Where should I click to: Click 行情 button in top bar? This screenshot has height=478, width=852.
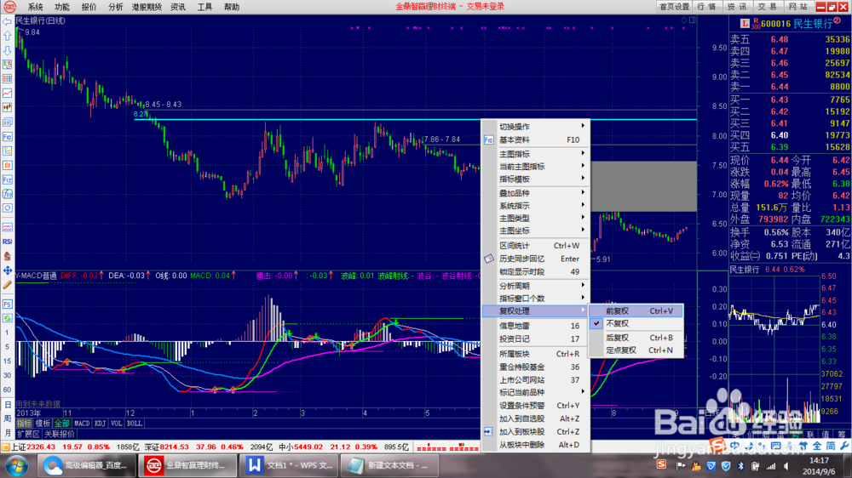[707, 7]
